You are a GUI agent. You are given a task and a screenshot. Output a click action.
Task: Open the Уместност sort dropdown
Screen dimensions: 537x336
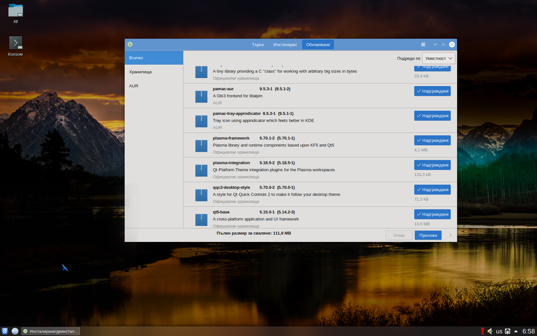point(438,58)
